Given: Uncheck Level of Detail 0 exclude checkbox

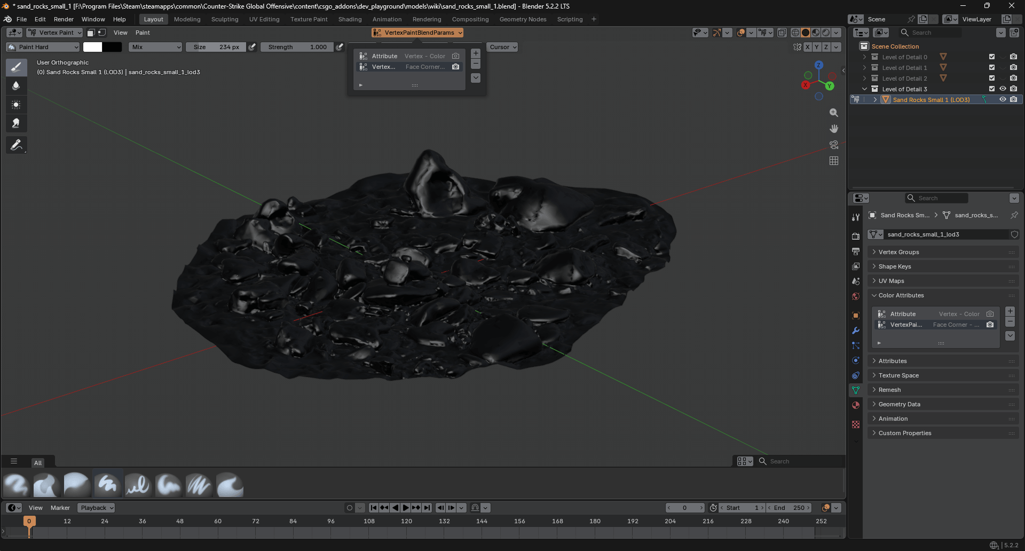Looking at the screenshot, I should tap(992, 57).
